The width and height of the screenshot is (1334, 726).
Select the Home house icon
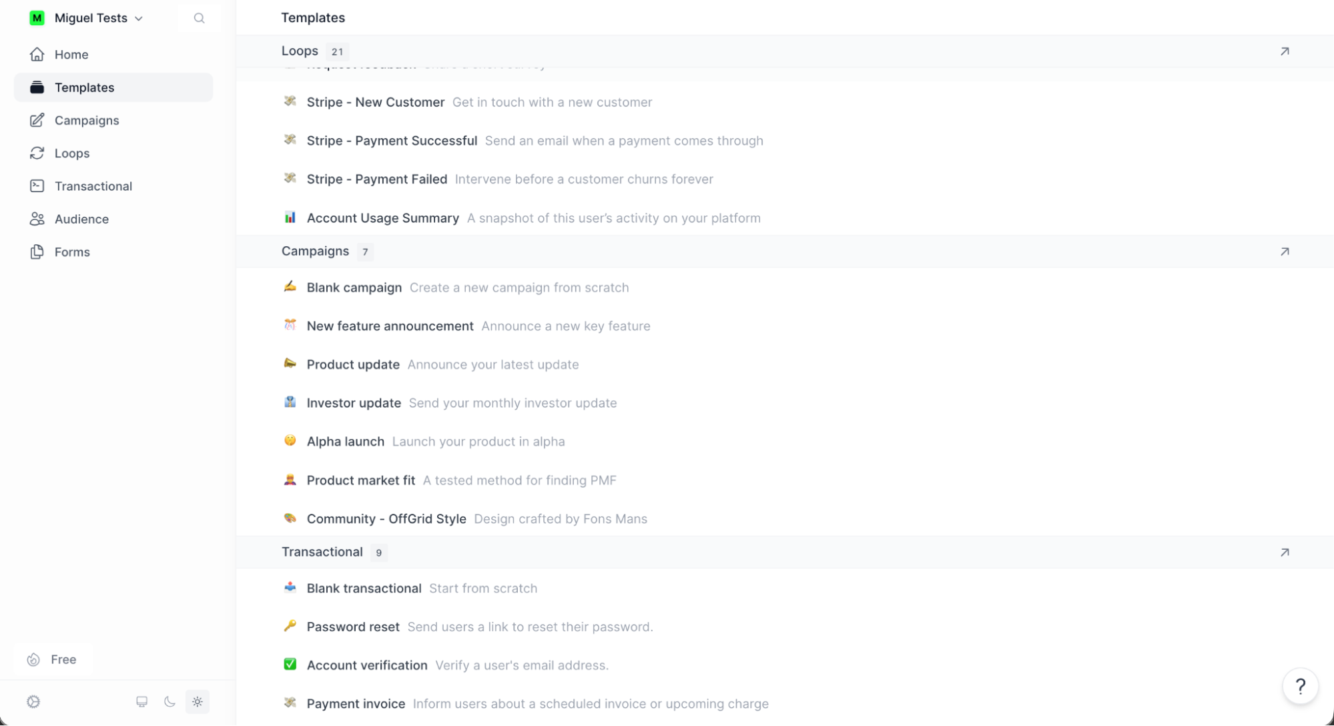[x=37, y=54]
